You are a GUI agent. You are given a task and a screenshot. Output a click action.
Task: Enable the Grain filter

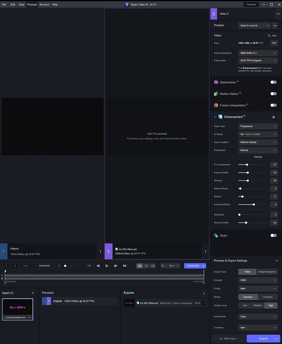point(273,235)
